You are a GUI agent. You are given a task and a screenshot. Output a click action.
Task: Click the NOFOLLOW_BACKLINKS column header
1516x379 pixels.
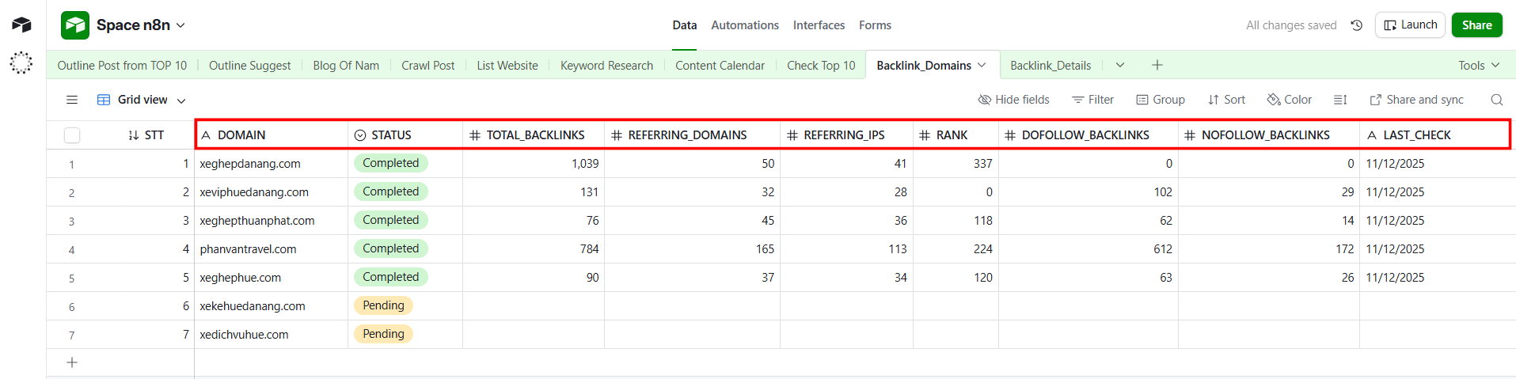point(1269,135)
